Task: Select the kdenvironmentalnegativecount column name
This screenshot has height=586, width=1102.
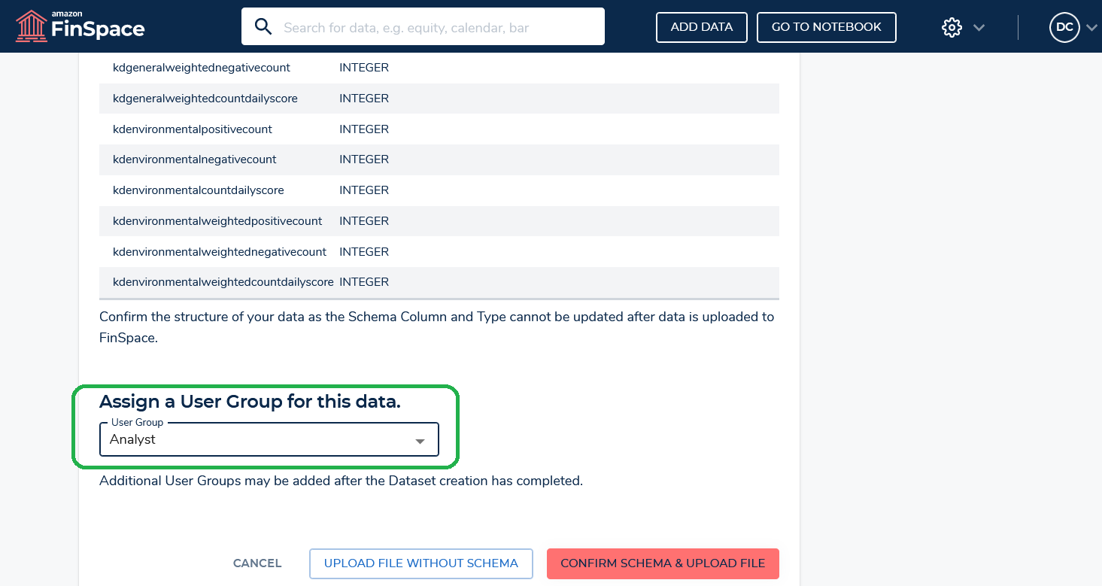Action: (195, 159)
